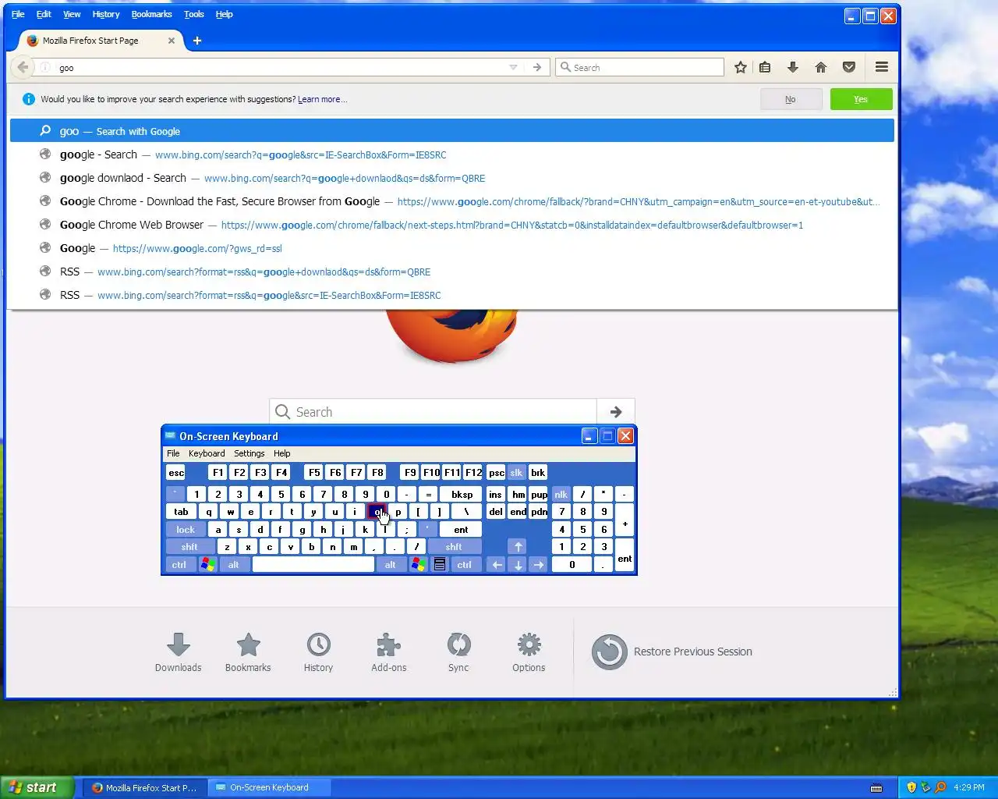Toggle left shft key on keyboard
This screenshot has height=799, width=998.
click(189, 547)
